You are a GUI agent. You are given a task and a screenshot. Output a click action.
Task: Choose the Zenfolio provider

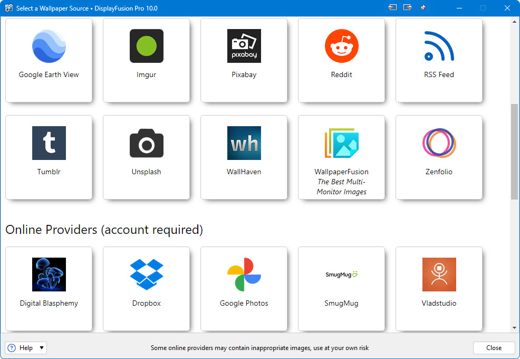[x=439, y=157]
